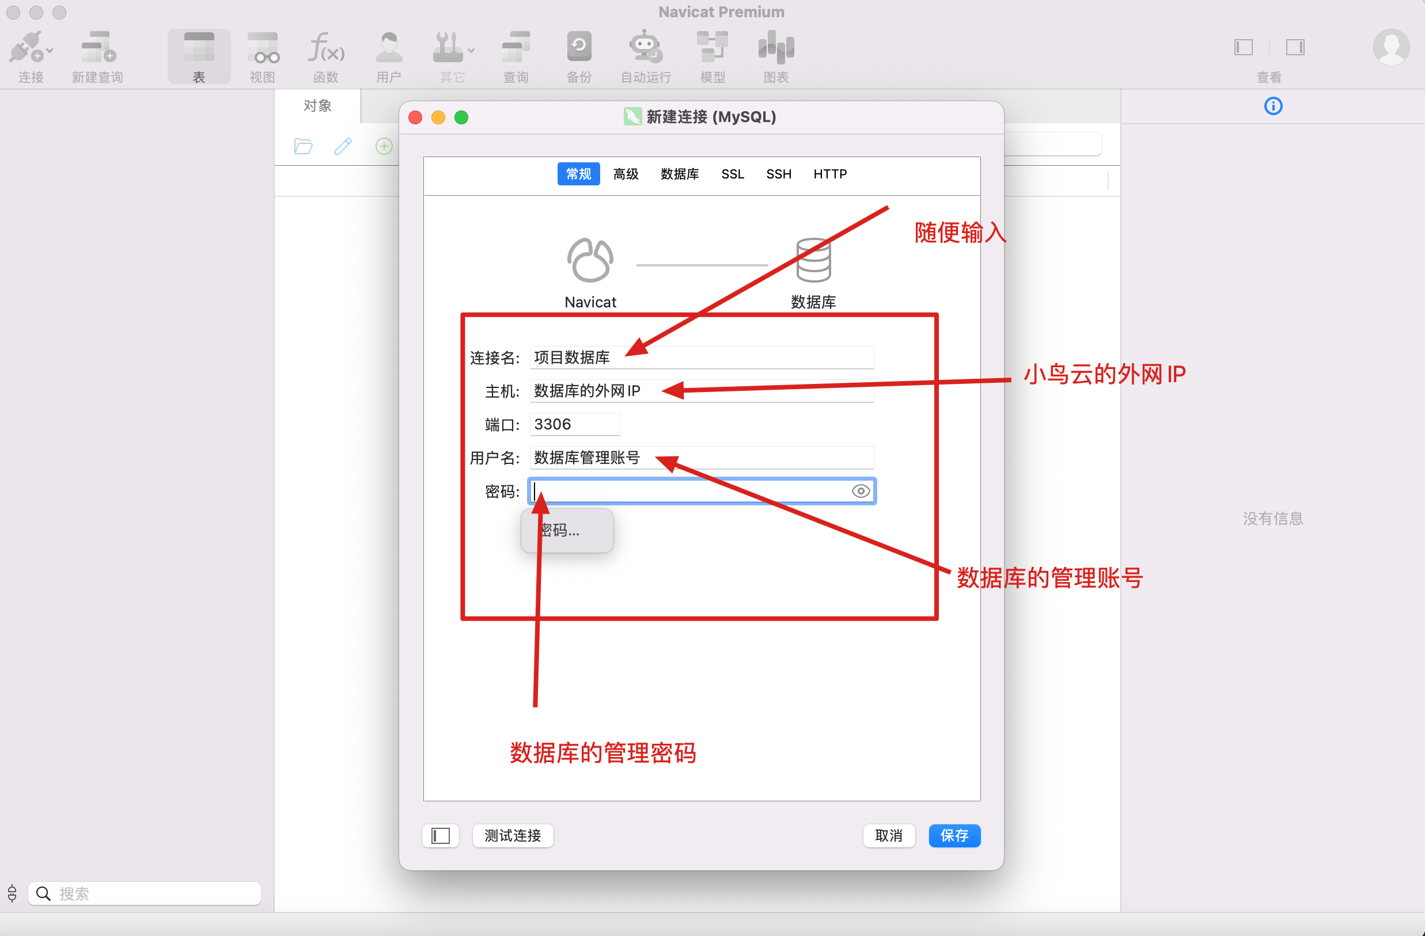Viewport: 1425px width, 936px height.
Task: Click the blue info icon in right panel
Action: [x=1273, y=106]
